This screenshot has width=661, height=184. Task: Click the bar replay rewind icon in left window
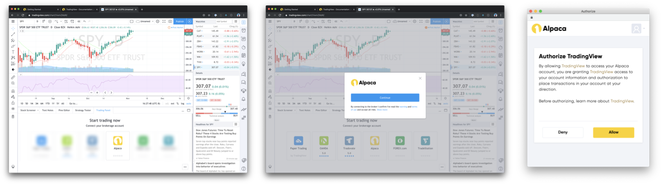tap(79, 21)
